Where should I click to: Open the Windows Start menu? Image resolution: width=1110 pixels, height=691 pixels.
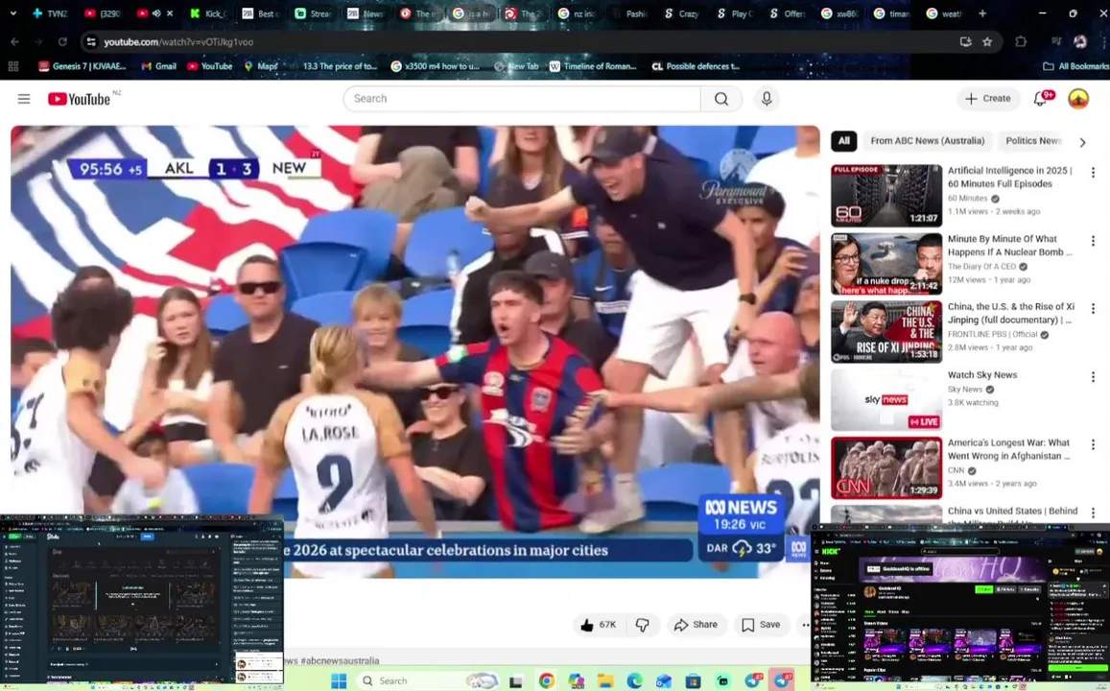pos(339,680)
